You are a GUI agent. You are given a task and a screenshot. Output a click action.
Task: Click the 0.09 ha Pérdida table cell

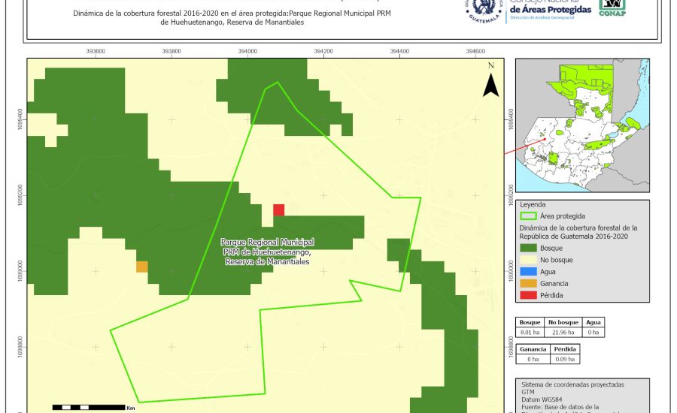(x=565, y=359)
